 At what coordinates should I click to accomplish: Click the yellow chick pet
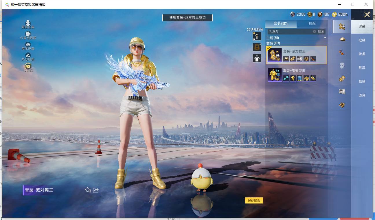202,178
